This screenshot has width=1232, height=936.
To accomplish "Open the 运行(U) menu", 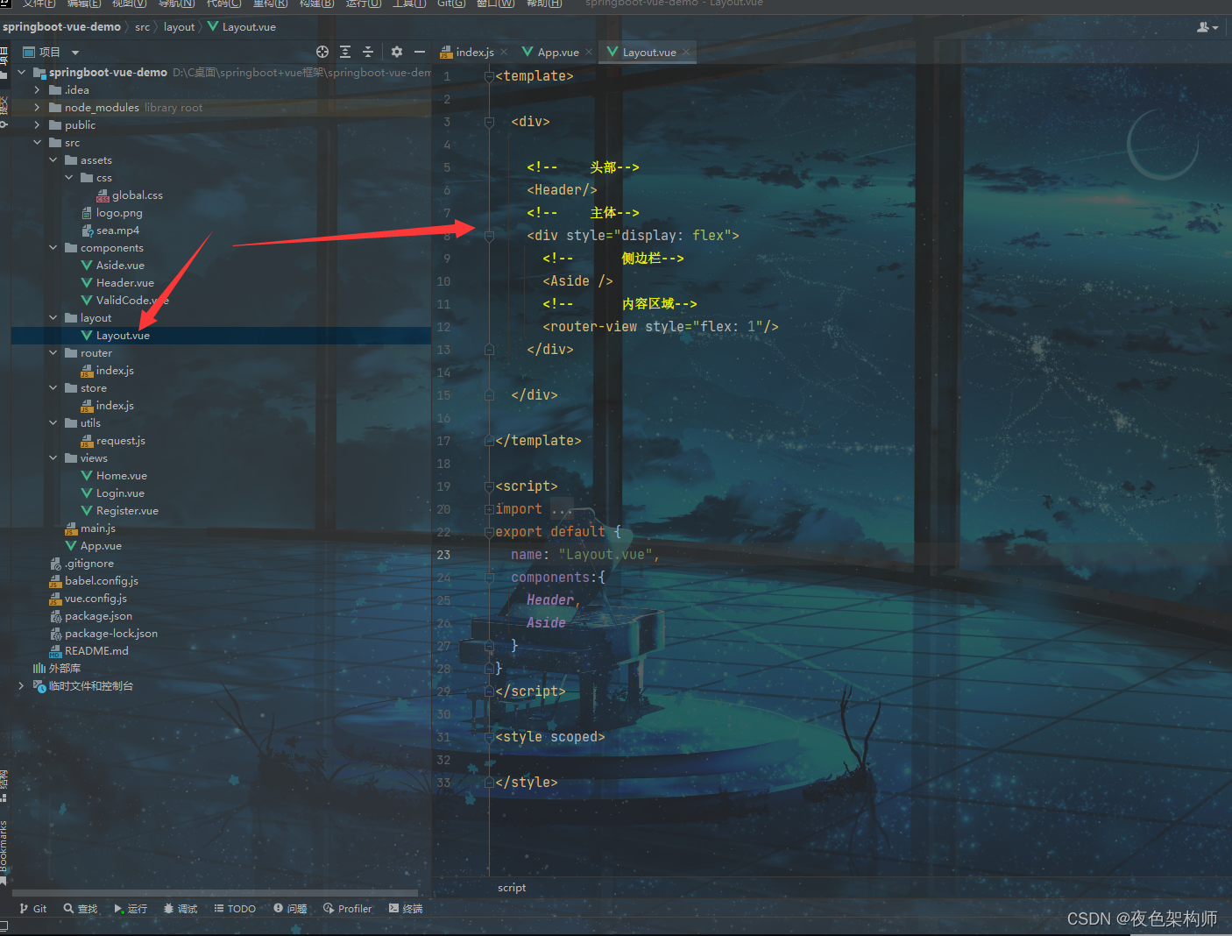I will (364, 4).
